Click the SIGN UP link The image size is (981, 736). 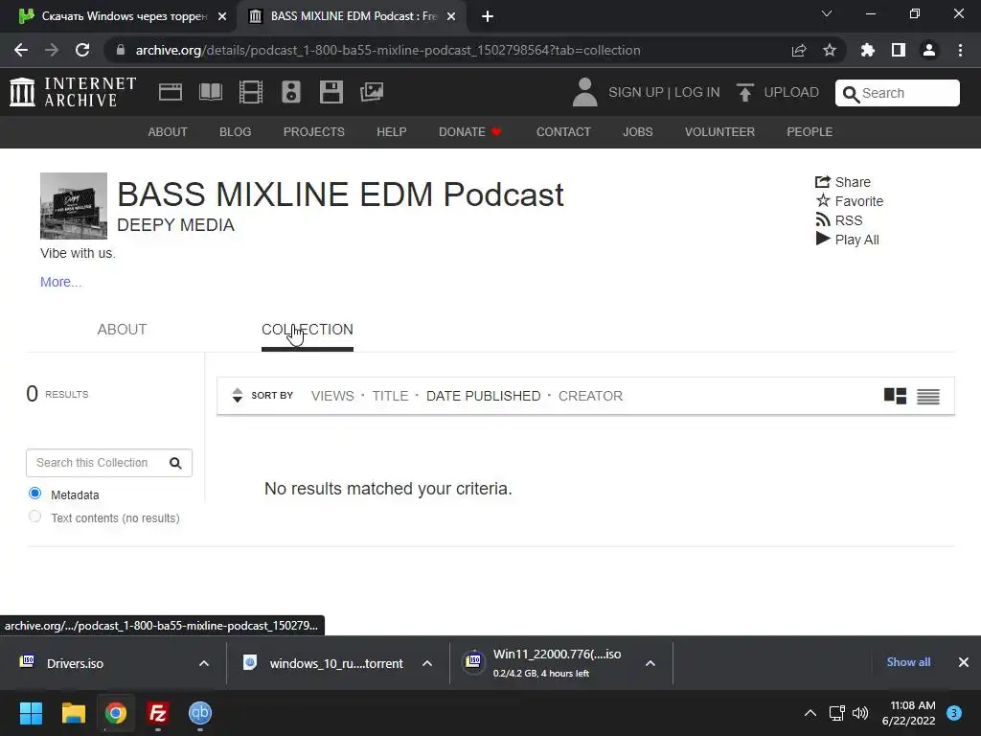[x=636, y=93]
